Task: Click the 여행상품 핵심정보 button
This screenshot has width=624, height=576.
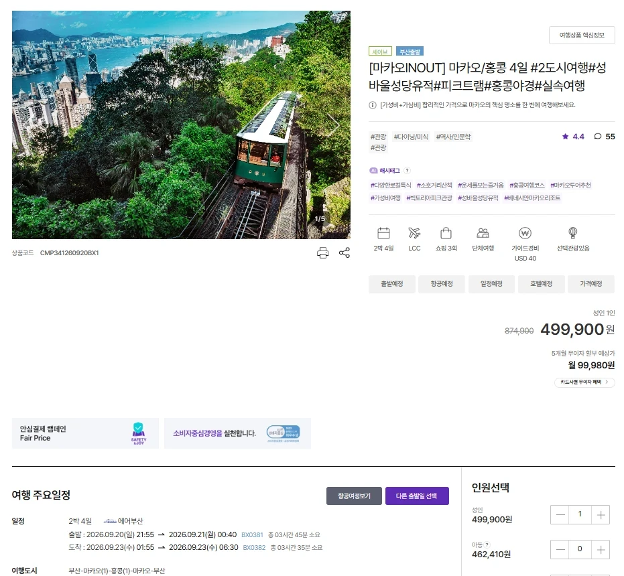Action: pos(582,35)
